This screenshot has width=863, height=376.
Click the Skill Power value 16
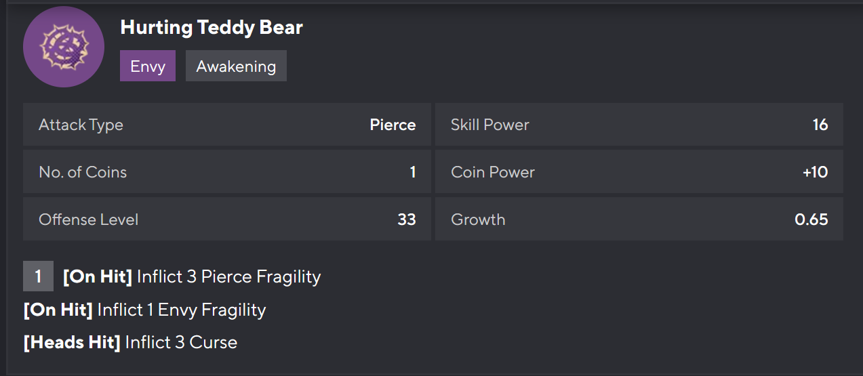(820, 125)
